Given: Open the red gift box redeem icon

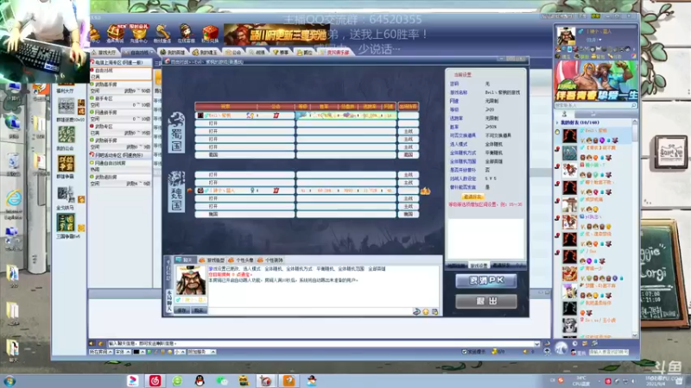Looking at the screenshot, I should coord(210,34).
